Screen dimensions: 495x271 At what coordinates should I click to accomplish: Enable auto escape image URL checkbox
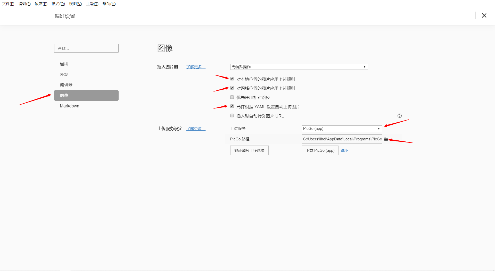(232, 116)
